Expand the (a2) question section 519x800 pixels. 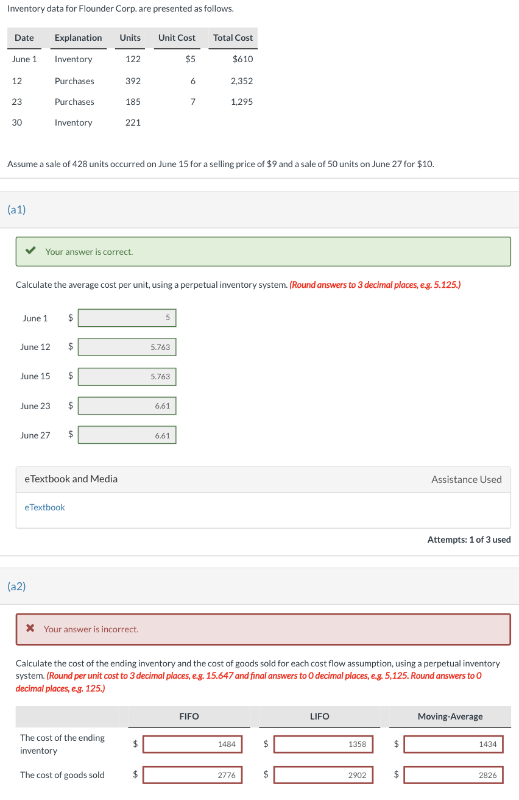pyautogui.click(x=15, y=586)
